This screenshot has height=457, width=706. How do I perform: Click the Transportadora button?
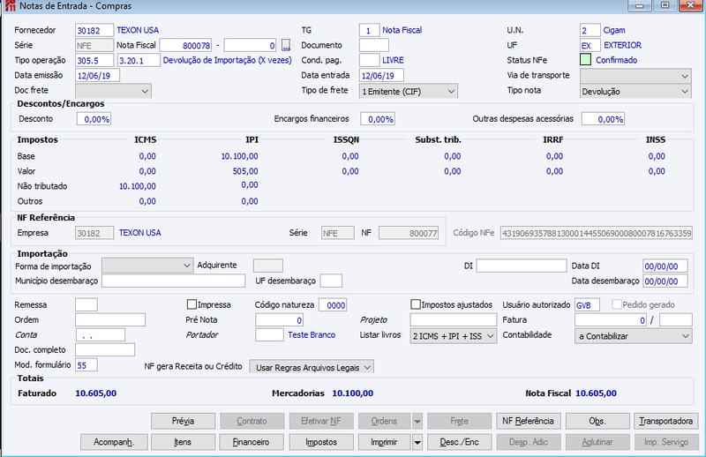point(666,422)
